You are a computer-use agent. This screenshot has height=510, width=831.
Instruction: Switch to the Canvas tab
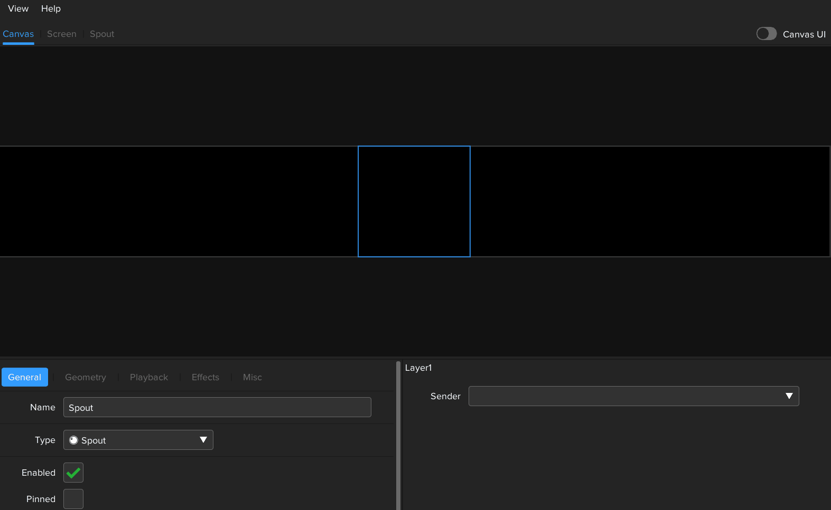point(18,34)
